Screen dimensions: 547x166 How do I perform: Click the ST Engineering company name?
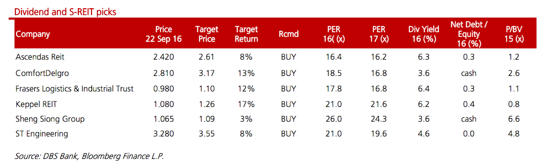[42, 134]
